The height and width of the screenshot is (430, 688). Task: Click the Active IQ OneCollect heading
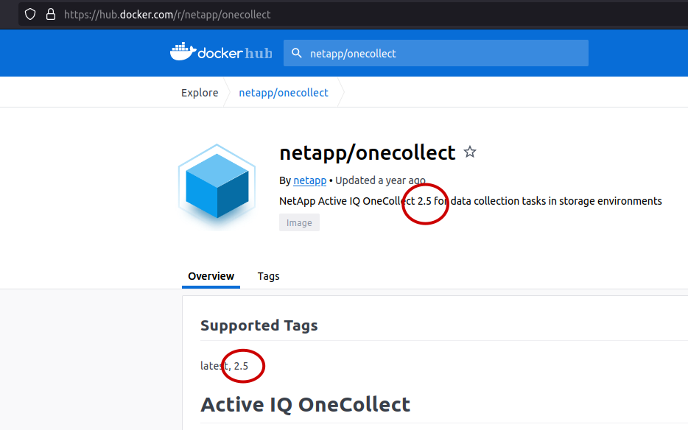pyautogui.click(x=305, y=404)
